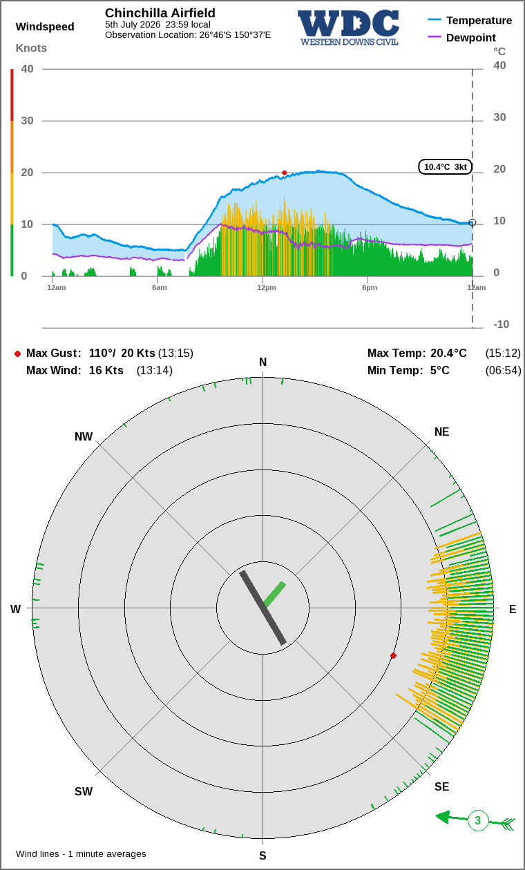Click the Observation Location coordinates text

pos(188,35)
